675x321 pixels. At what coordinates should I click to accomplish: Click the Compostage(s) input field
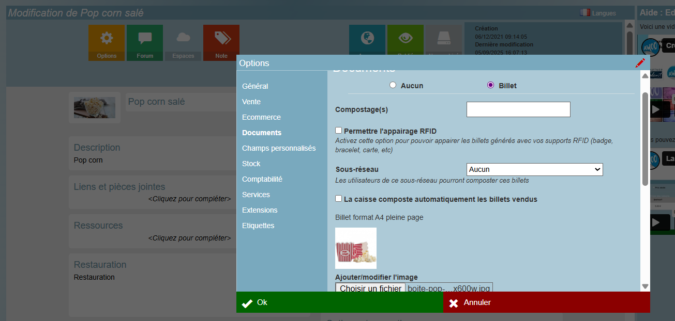click(x=518, y=109)
